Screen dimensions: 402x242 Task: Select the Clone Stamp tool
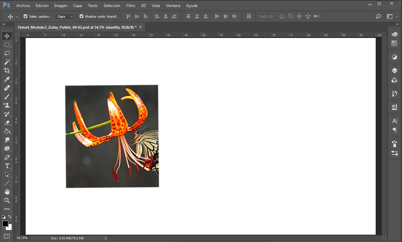[7, 105]
